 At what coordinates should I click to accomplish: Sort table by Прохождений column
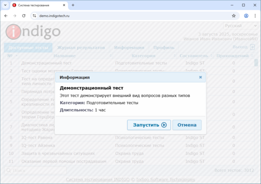[x=234, y=56]
